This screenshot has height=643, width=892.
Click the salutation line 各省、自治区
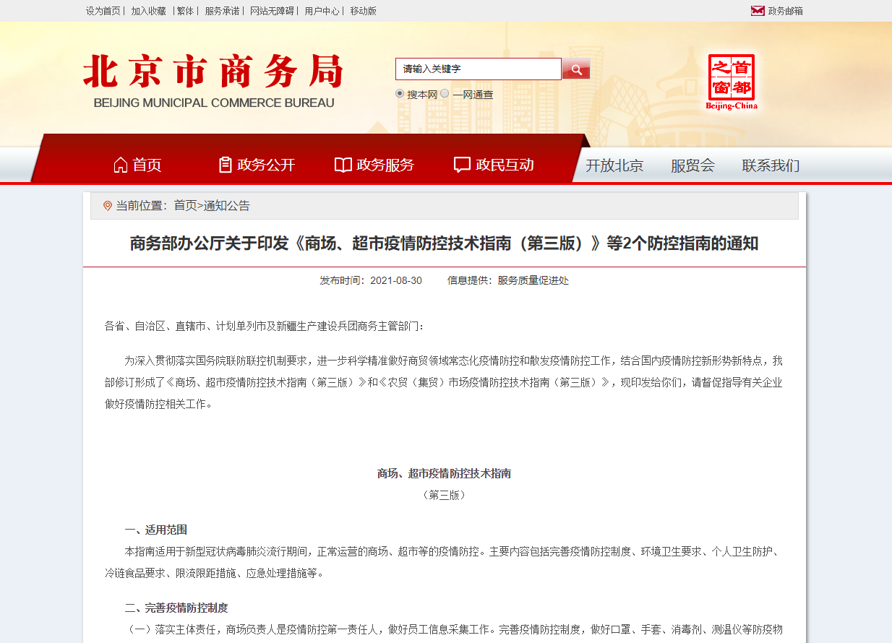265,326
